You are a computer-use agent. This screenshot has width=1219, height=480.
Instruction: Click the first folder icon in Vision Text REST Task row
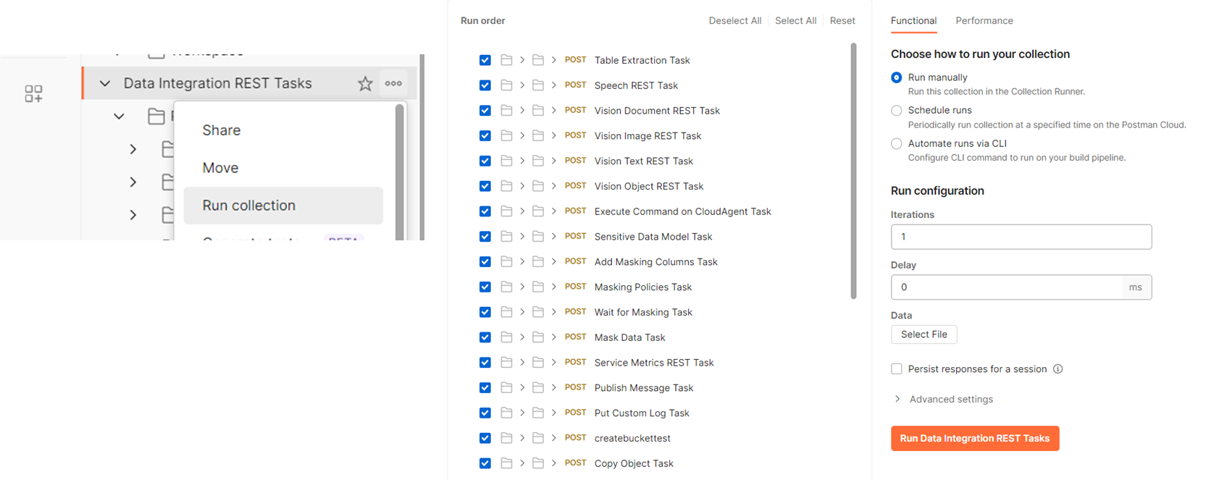click(x=506, y=161)
